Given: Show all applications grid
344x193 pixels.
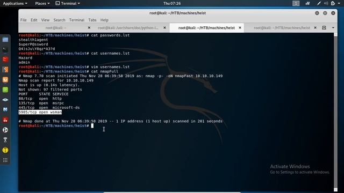Looking at the screenshot, I should (5, 160).
